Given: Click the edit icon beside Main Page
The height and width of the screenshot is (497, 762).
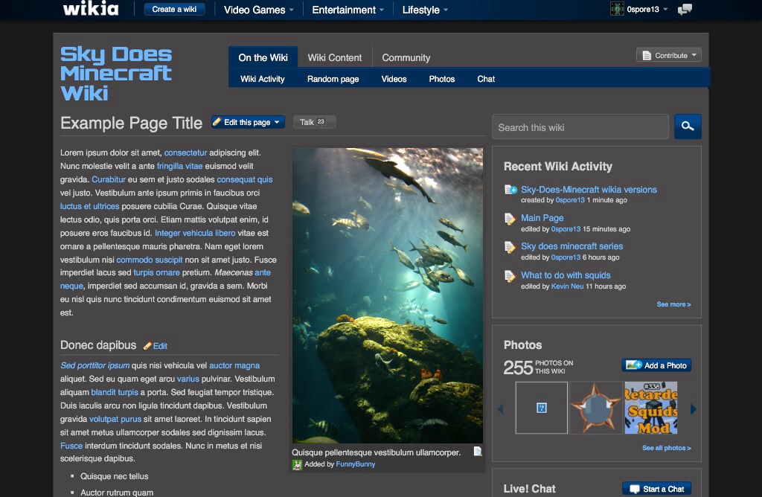Looking at the screenshot, I should (510, 219).
